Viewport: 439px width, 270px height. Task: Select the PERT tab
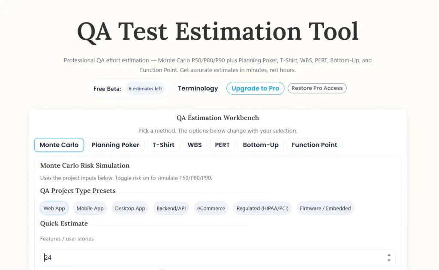223,145
